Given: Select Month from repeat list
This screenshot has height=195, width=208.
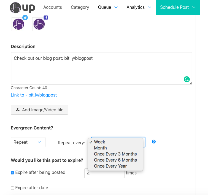Looking at the screenshot, I should [100, 148].
